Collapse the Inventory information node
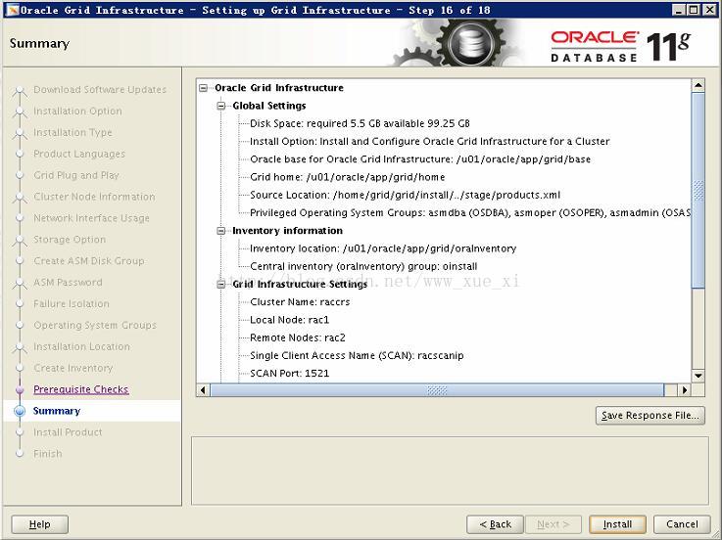Screen dimensions: 722x540 (221, 231)
